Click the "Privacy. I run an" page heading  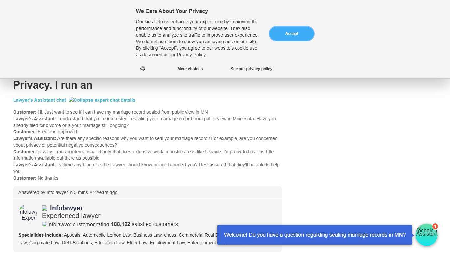(53, 85)
